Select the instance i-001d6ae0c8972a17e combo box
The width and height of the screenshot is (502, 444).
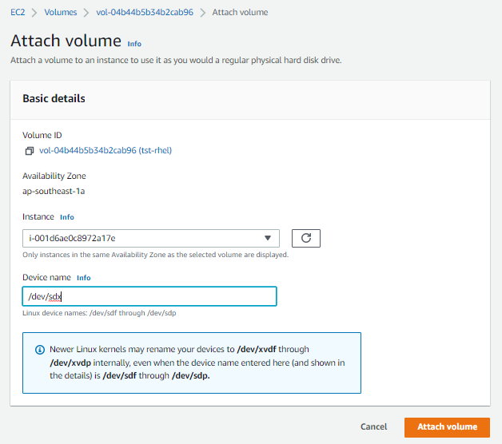coord(151,238)
